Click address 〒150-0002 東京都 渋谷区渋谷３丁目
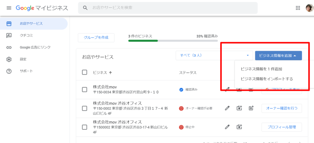 point(131,111)
